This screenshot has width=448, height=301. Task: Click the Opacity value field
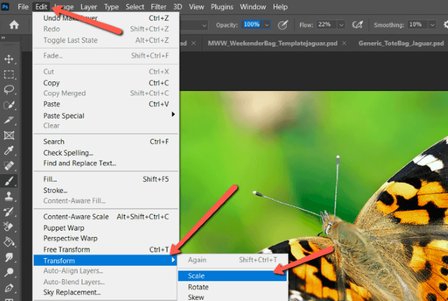[251, 24]
